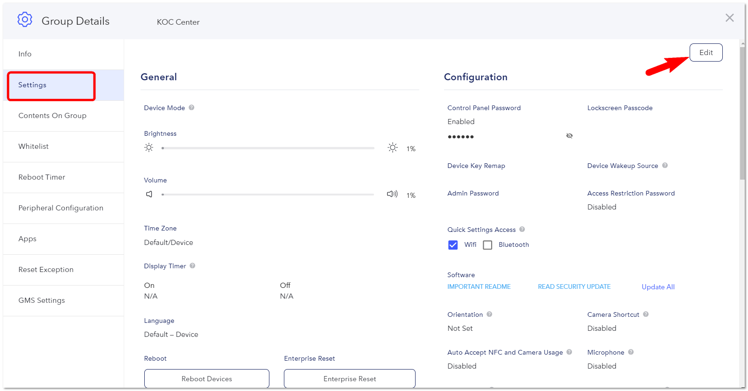This screenshot has width=748, height=391.
Task: Click the Reboot Devices button
Action: click(207, 378)
